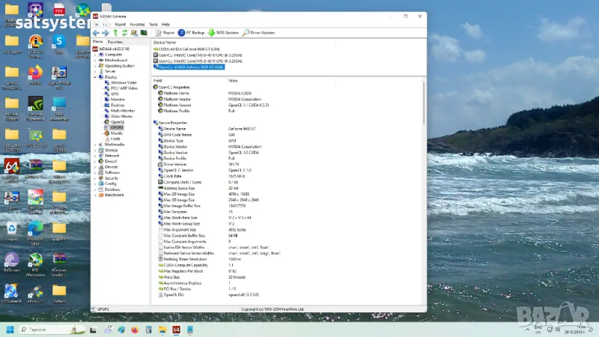
Task: Collapse the Display tree node
Action: pos(95,76)
